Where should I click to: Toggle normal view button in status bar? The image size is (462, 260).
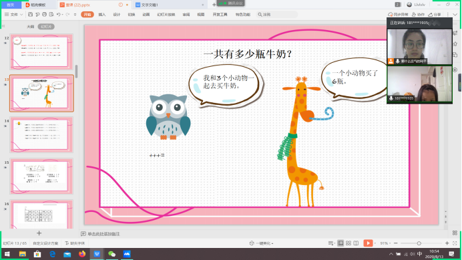pyautogui.click(x=340, y=243)
